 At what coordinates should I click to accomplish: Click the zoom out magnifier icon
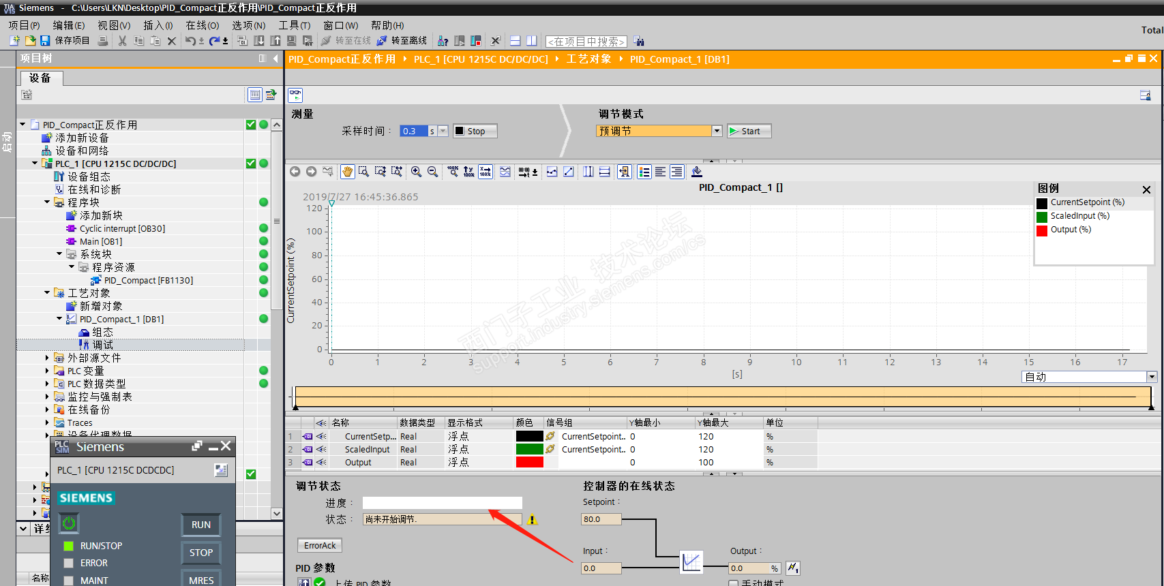tap(432, 172)
